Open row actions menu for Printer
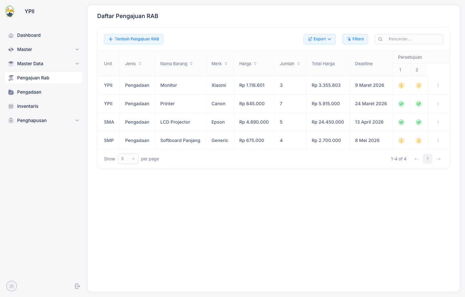465x297 pixels. coord(438,104)
